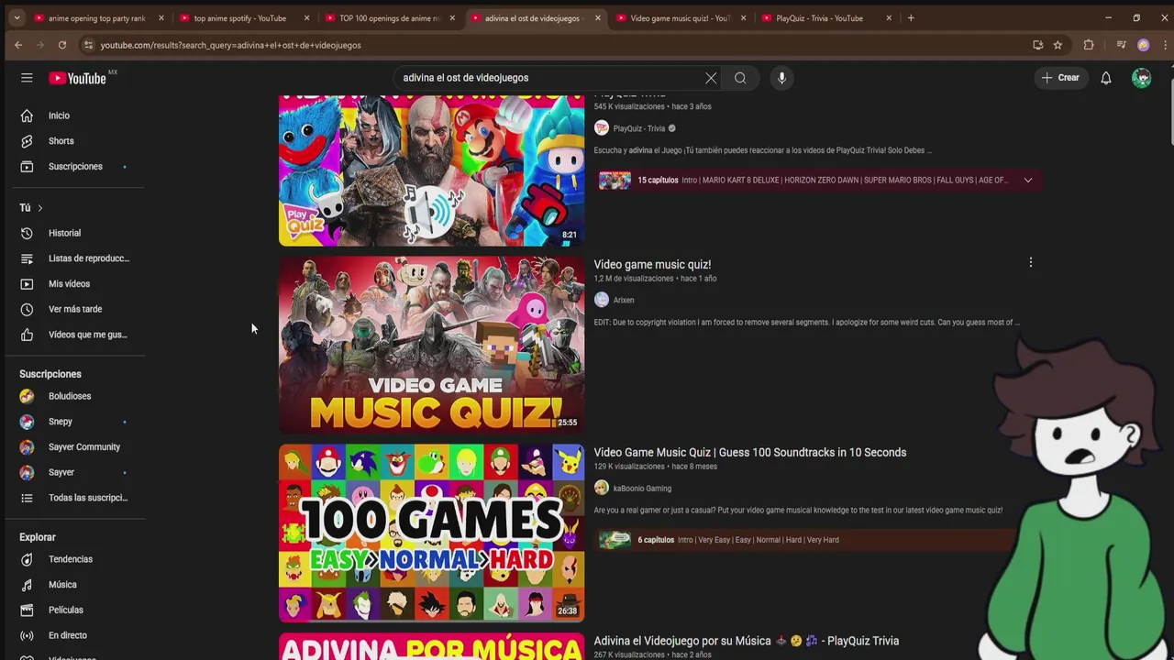Viewport: 1174px width, 660px height.
Task: Go back in browser
Action: (x=18, y=45)
